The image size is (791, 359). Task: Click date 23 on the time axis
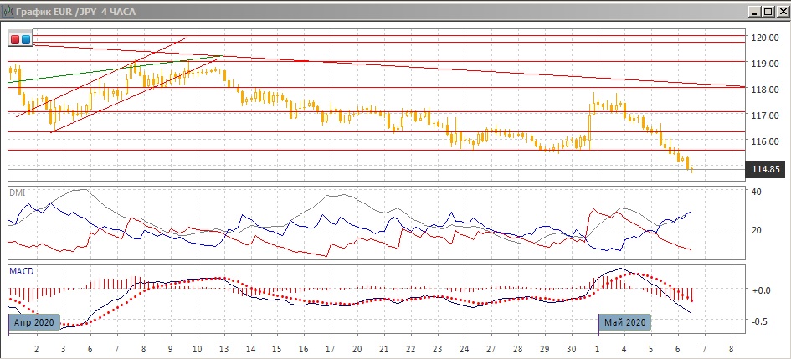437,347
